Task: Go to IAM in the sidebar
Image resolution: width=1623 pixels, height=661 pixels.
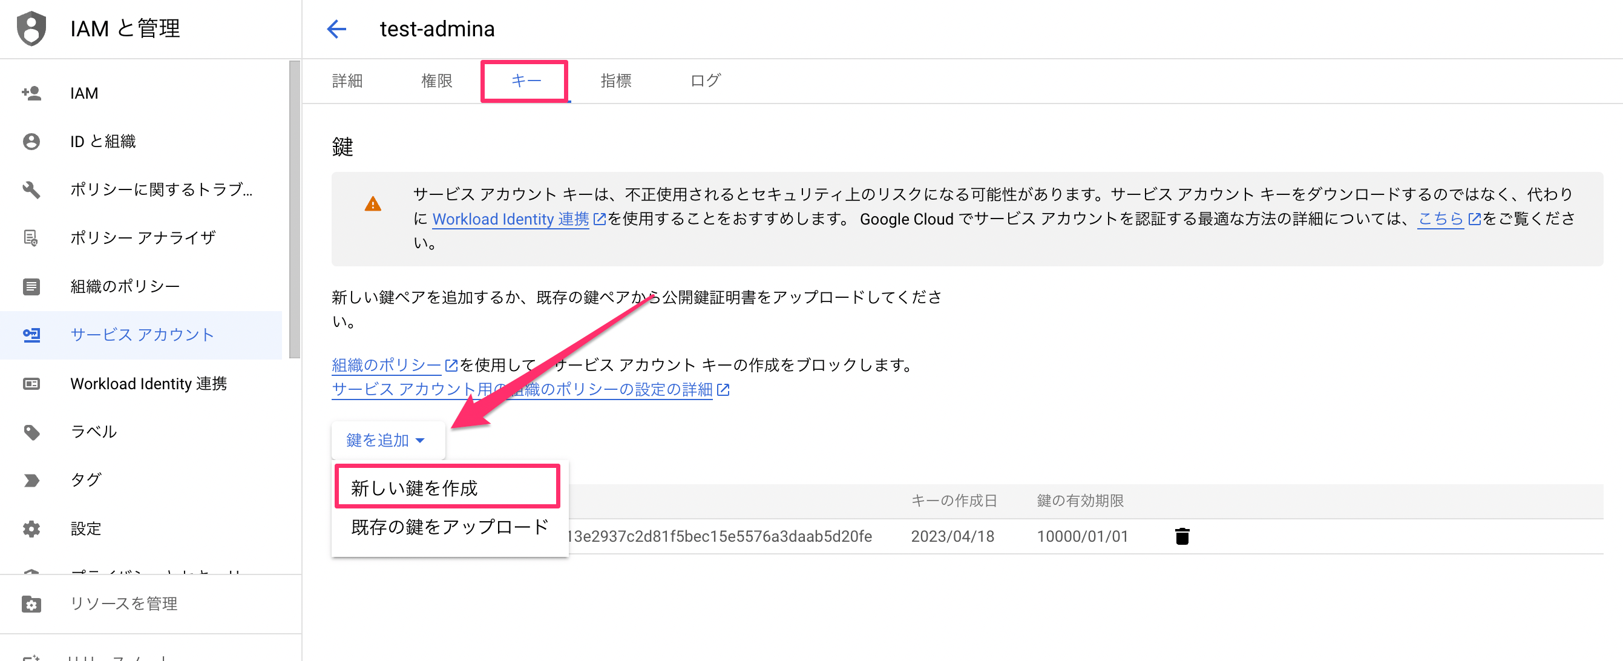Action: (x=141, y=93)
